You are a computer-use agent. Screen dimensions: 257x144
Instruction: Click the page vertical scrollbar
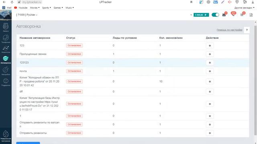pyautogui.click(x=255, y=80)
